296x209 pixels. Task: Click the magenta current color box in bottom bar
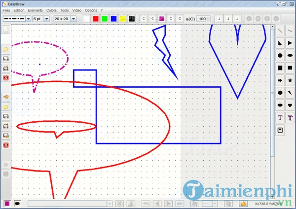point(7,204)
